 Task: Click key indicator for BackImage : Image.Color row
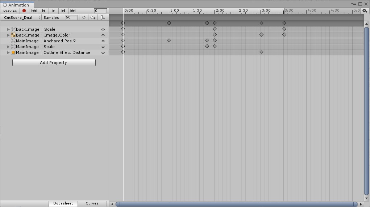(103, 35)
